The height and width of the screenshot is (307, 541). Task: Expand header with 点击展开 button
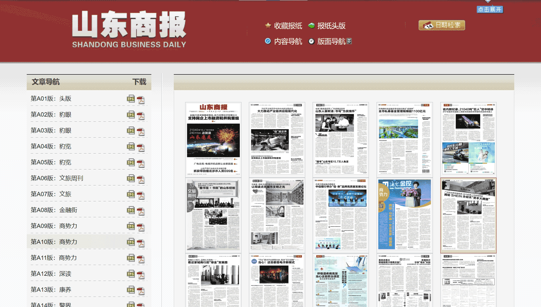pyautogui.click(x=490, y=9)
